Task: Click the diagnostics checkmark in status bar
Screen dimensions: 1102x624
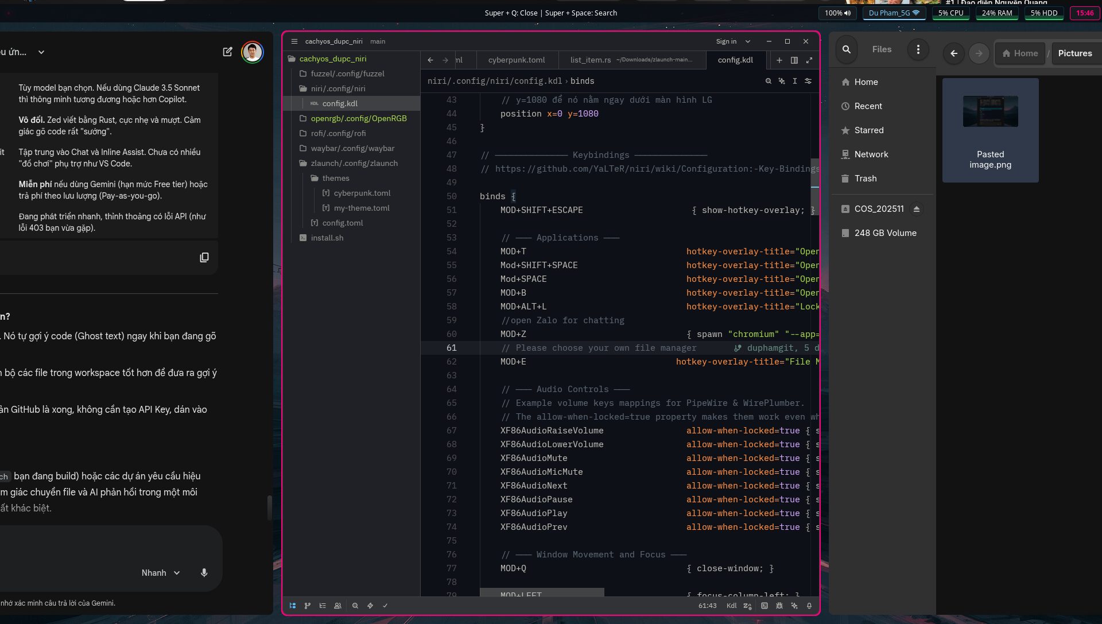Action: [x=385, y=606]
